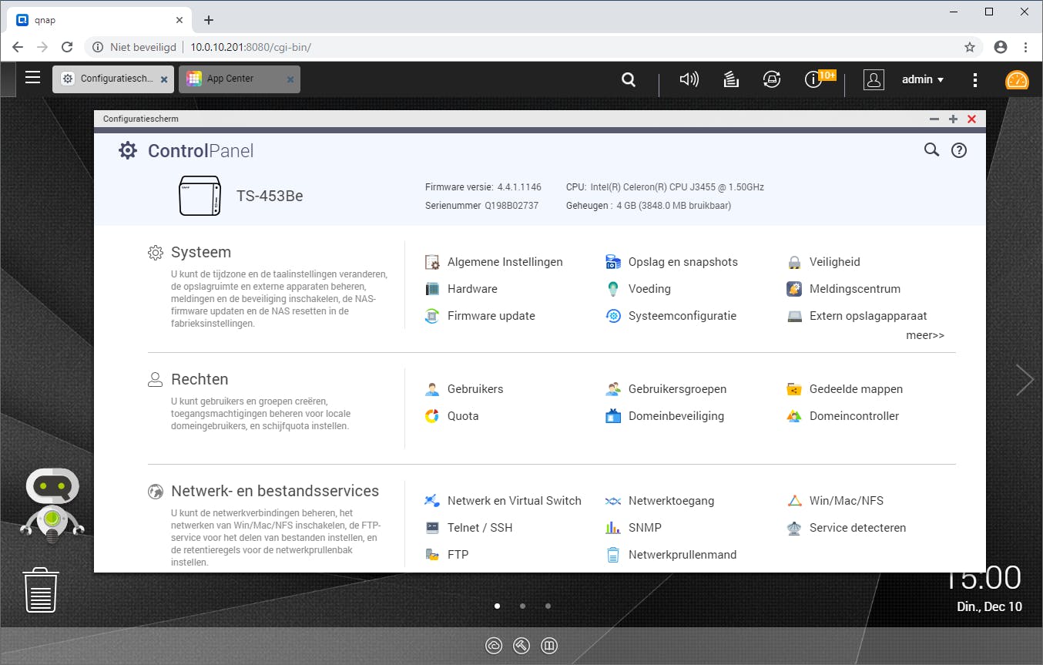Image resolution: width=1043 pixels, height=665 pixels.
Task: Click the Voeding light bulb icon
Action: click(x=613, y=289)
